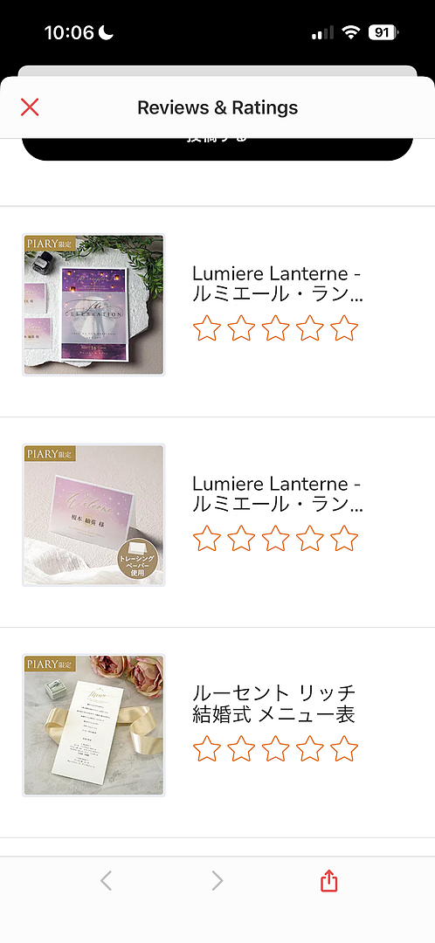Image resolution: width=435 pixels, height=943 pixels.
Task: Give ルーセント リッチ menu item one star
Action: click(x=207, y=749)
